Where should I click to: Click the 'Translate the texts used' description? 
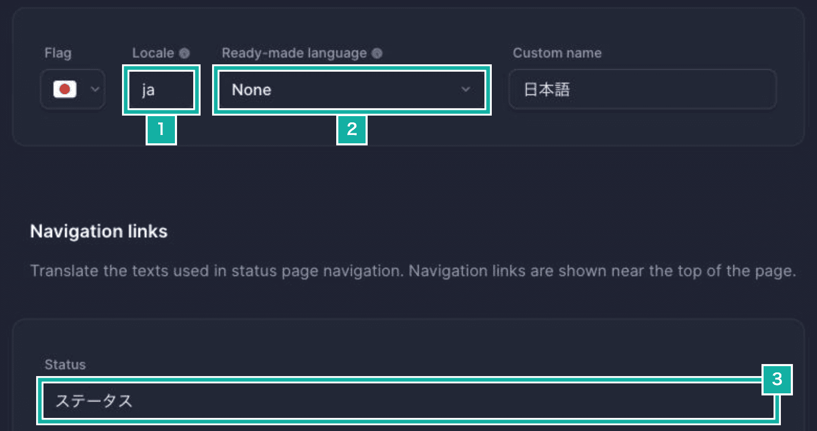(x=413, y=271)
